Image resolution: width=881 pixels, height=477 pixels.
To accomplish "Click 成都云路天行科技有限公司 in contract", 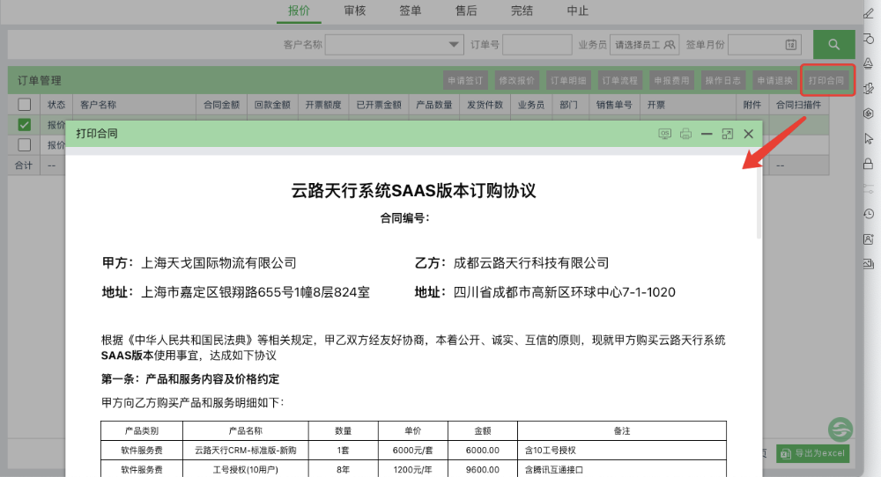I will click(531, 262).
